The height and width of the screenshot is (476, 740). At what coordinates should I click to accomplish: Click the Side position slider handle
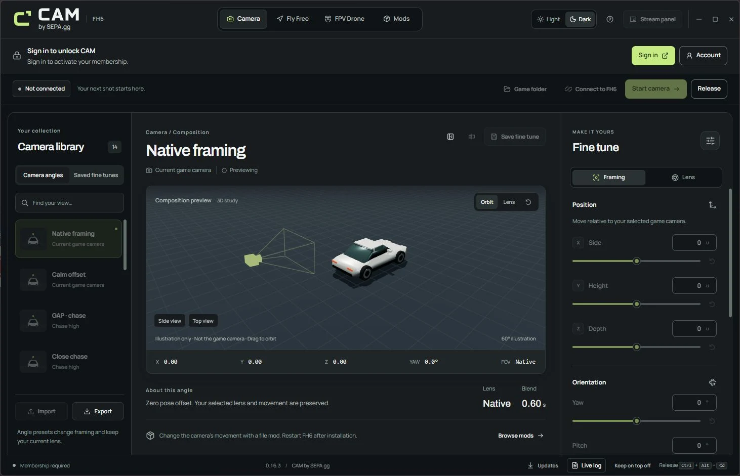tap(637, 261)
